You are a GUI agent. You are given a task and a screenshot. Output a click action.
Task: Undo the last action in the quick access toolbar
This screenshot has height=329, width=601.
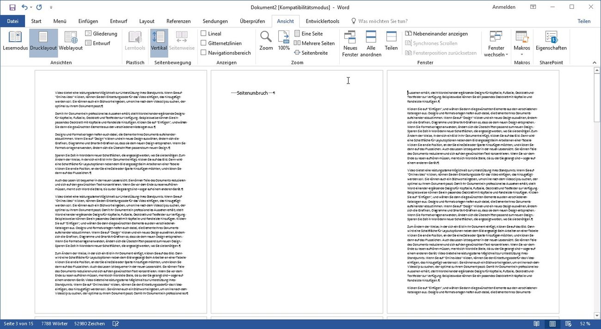(25, 7)
